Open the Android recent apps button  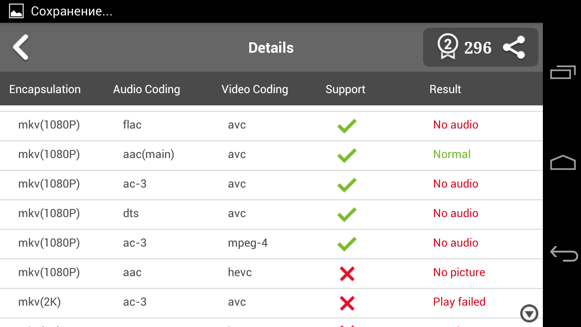(x=563, y=72)
